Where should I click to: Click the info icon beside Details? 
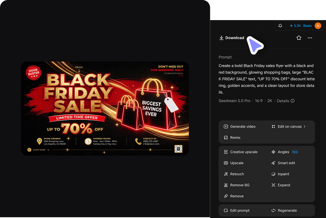point(293,101)
